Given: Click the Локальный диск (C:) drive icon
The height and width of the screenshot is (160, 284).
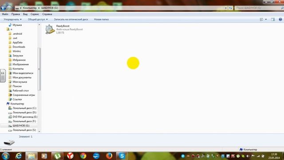Looking at the screenshot, I should click(x=10, y=108).
